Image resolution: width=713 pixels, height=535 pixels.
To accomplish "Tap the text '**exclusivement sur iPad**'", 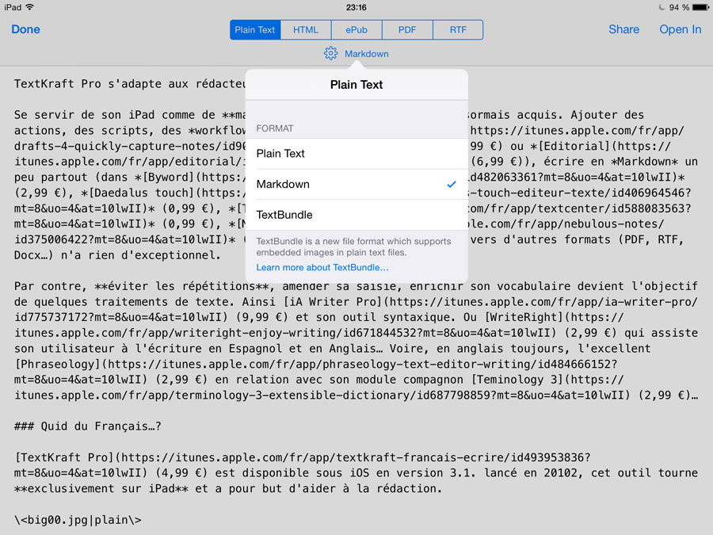I will [x=101, y=488].
